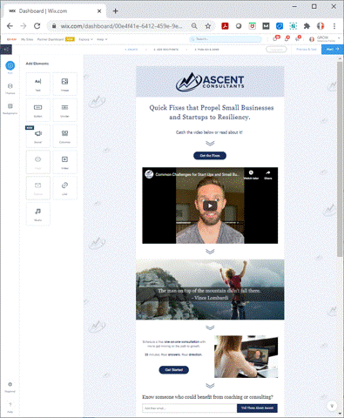Add an Image element

[x=64, y=84]
